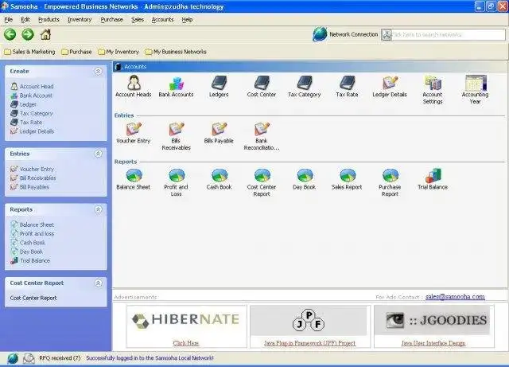The height and width of the screenshot is (367, 509).
Task: Open the Edit menu
Action: (x=25, y=19)
